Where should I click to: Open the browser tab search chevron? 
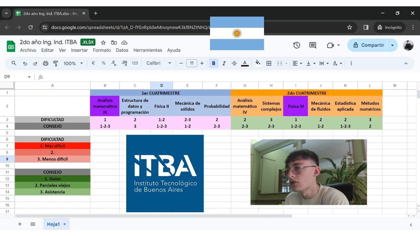[x=6, y=13]
